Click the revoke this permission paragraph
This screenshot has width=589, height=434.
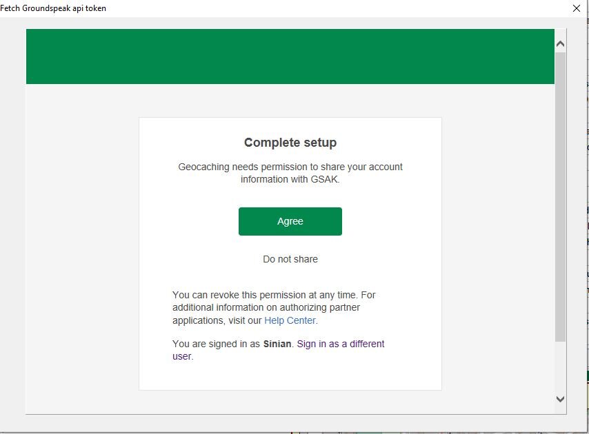[274, 307]
